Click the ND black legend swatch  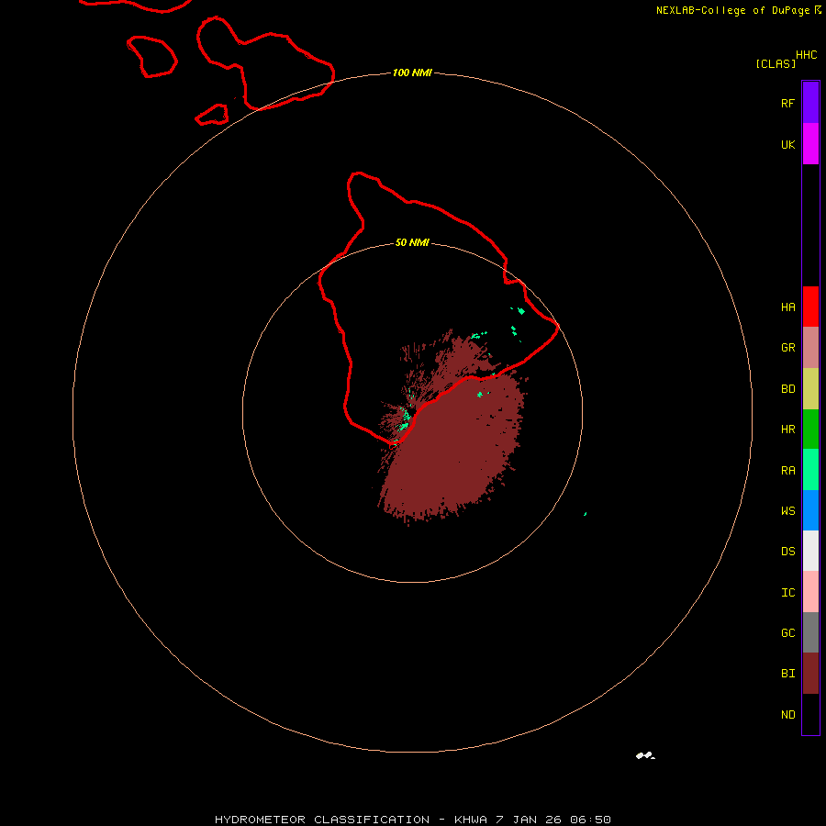pos(810,714)
